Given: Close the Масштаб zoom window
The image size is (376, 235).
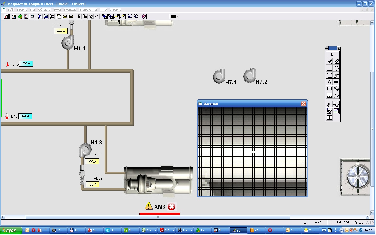Looking at the screenshot, I should pyautogui.click(x=303, y=104).
